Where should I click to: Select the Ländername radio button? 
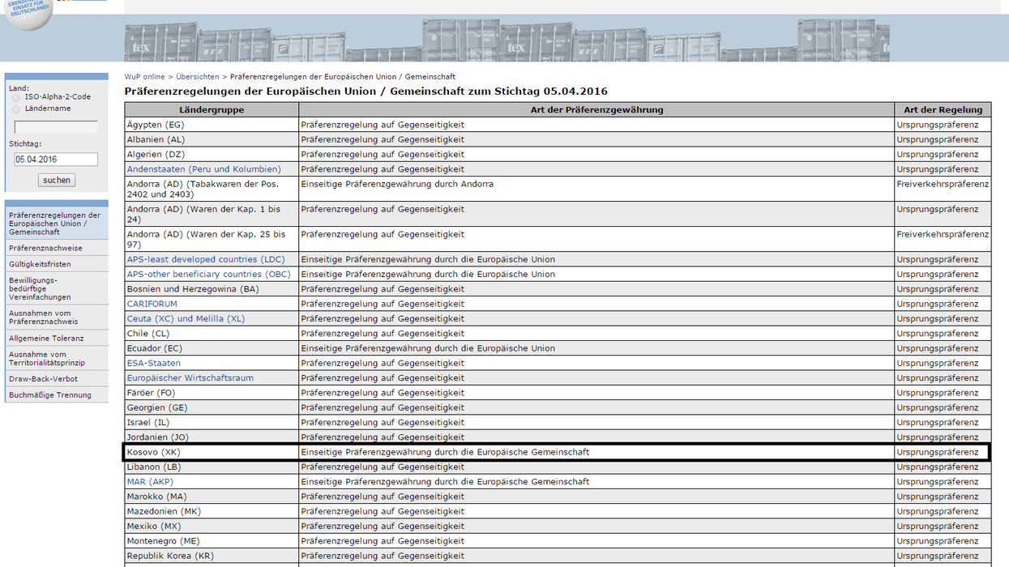tap(16, 109)
